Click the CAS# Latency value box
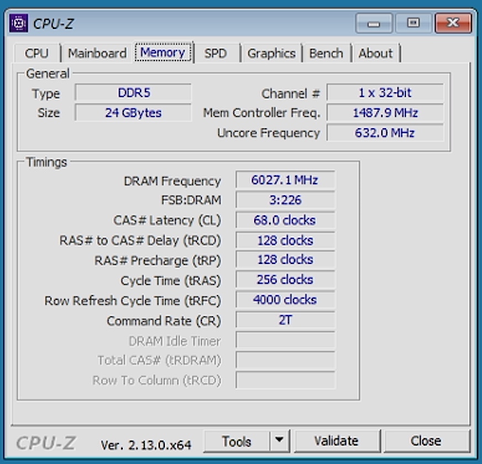The image size is (482, 464). [285, 220]
